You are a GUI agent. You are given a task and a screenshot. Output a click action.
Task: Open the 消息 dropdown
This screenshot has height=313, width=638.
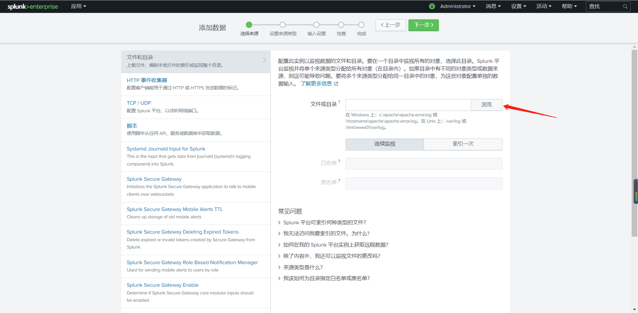pos(493,6)
